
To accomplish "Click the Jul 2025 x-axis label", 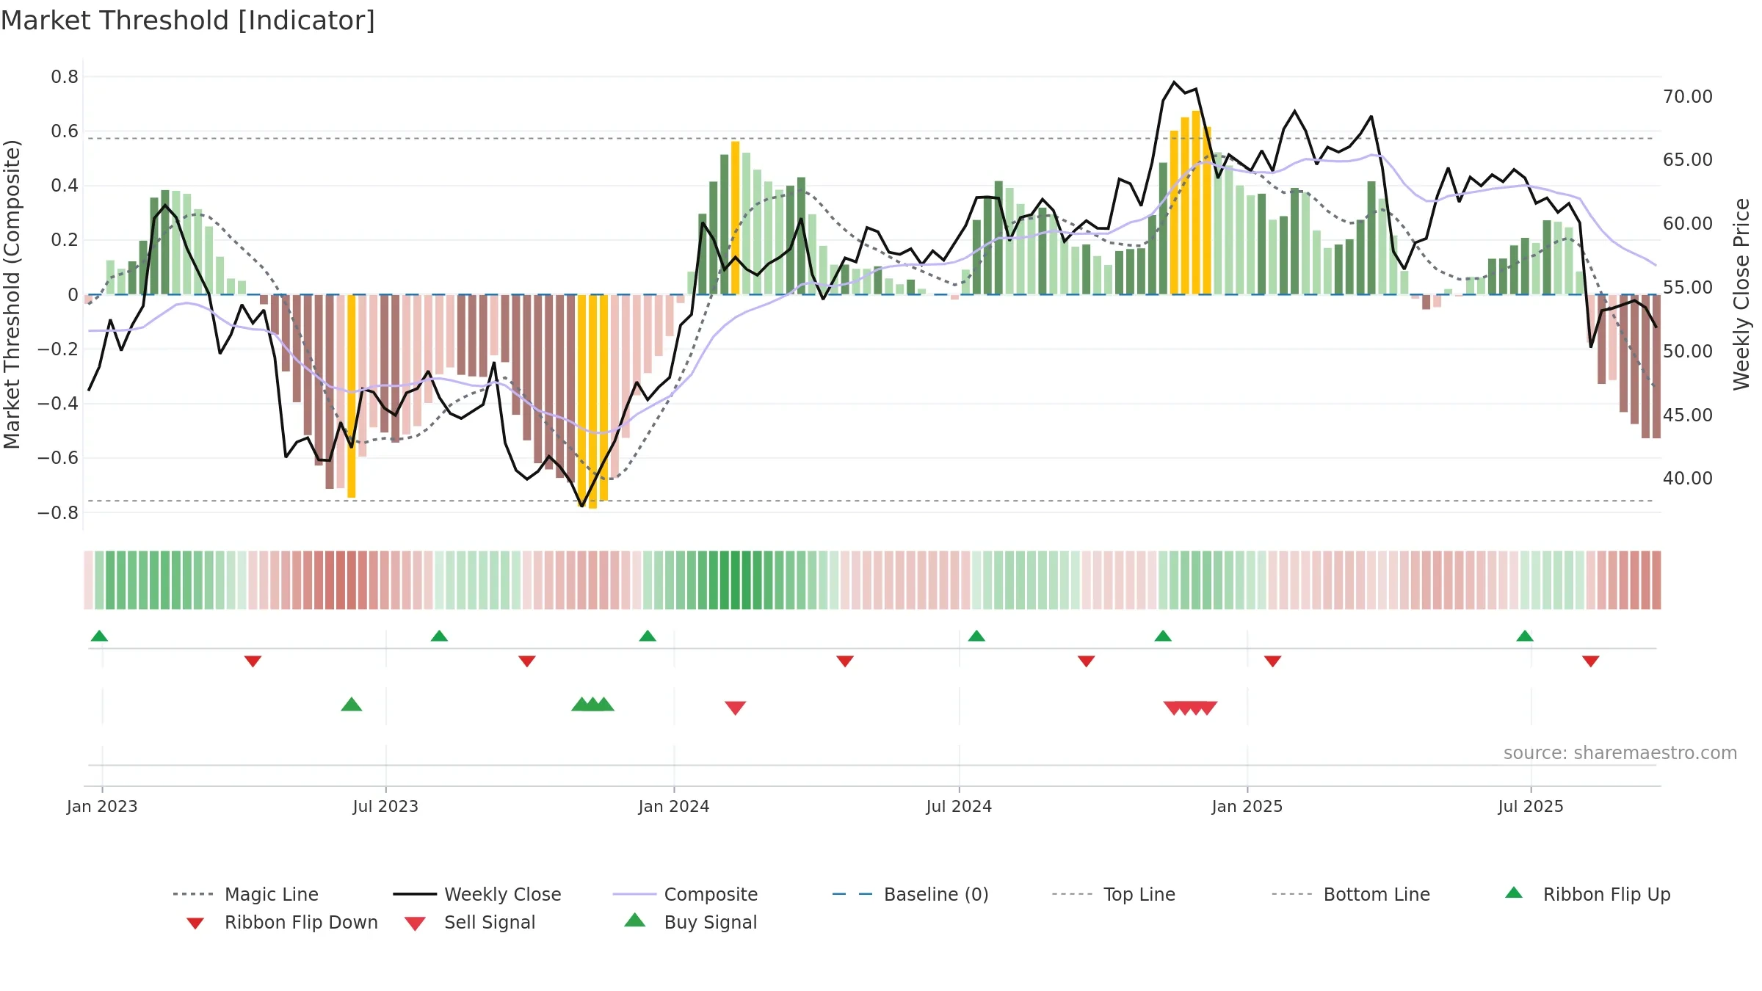I will pos(1531,807).
